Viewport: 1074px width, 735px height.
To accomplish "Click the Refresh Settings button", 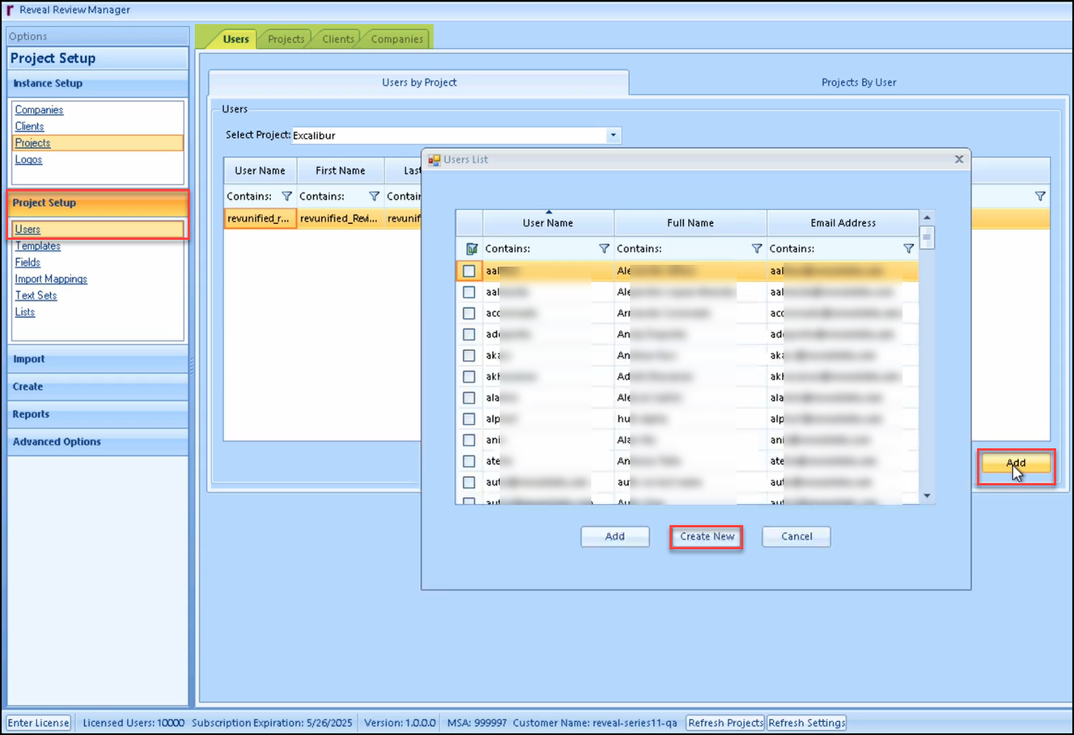I will (807, 723).
